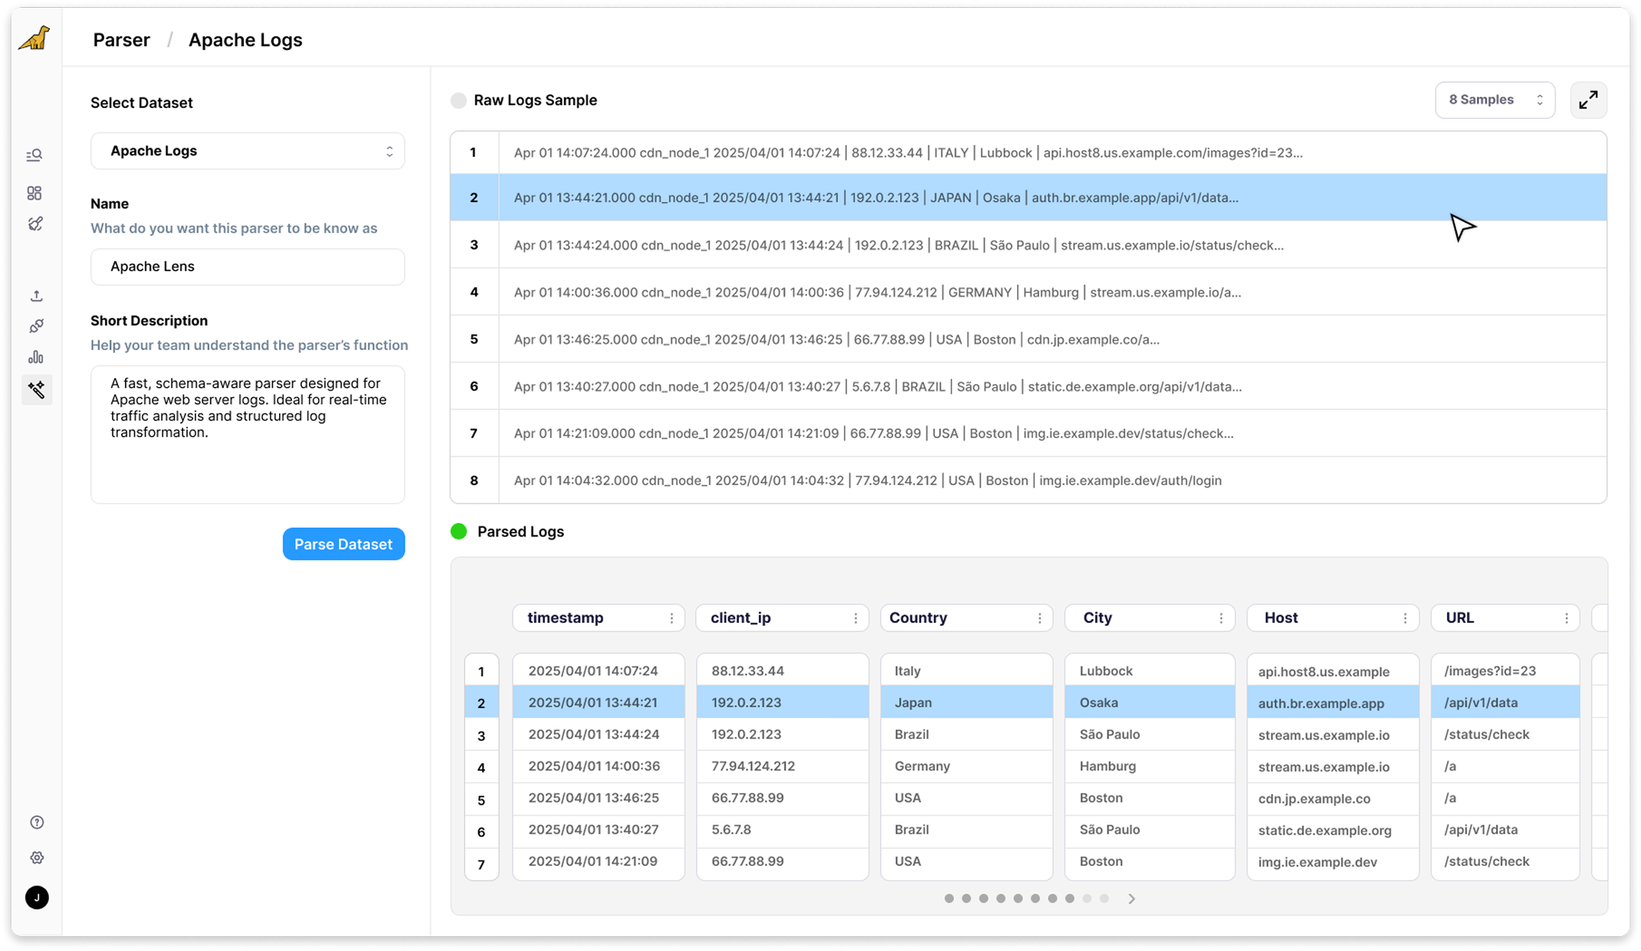
Task: Open the log search sidebar icon
Action: pos(34,156)
